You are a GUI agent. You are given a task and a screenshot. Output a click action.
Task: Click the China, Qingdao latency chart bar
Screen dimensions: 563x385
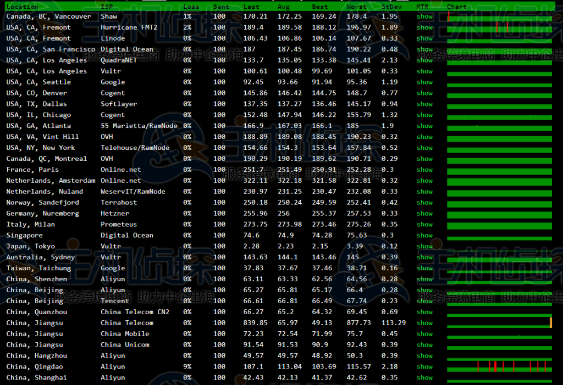[x=499, y=366]
